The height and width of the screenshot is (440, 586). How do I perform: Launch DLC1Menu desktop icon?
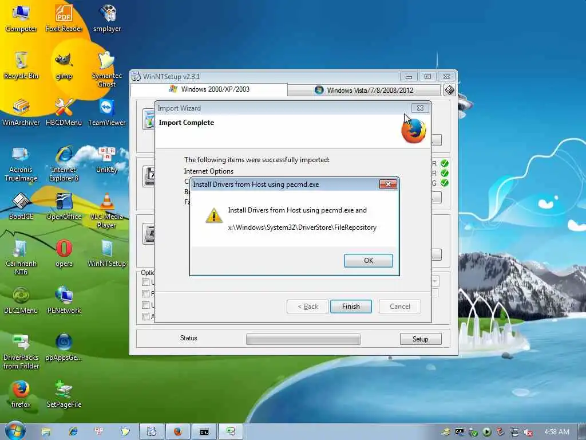[21, 300]
